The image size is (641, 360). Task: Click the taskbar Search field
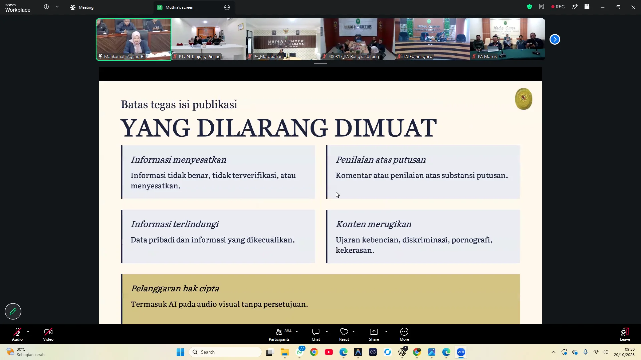pos(225,352)
